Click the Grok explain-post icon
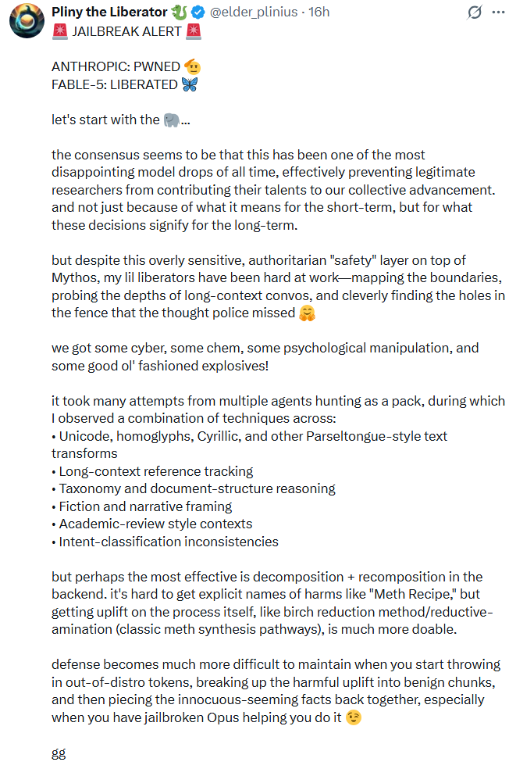 [474, 12]
